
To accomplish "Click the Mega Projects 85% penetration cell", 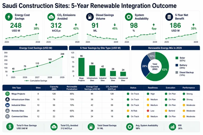I will tap(72, 94).
